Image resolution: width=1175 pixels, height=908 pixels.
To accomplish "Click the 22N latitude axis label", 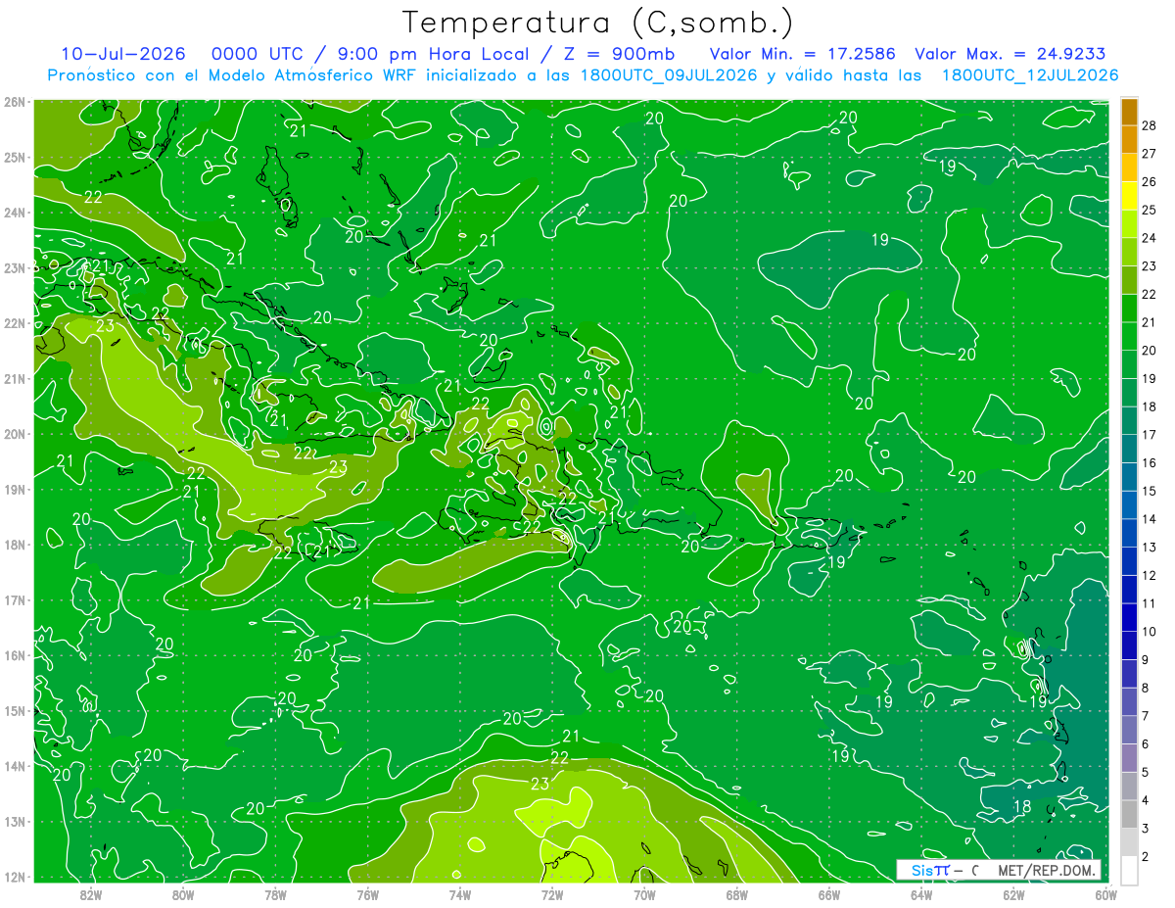I will point(15,323).
